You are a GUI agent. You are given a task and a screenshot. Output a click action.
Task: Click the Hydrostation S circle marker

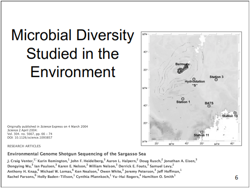pos(194,79)
